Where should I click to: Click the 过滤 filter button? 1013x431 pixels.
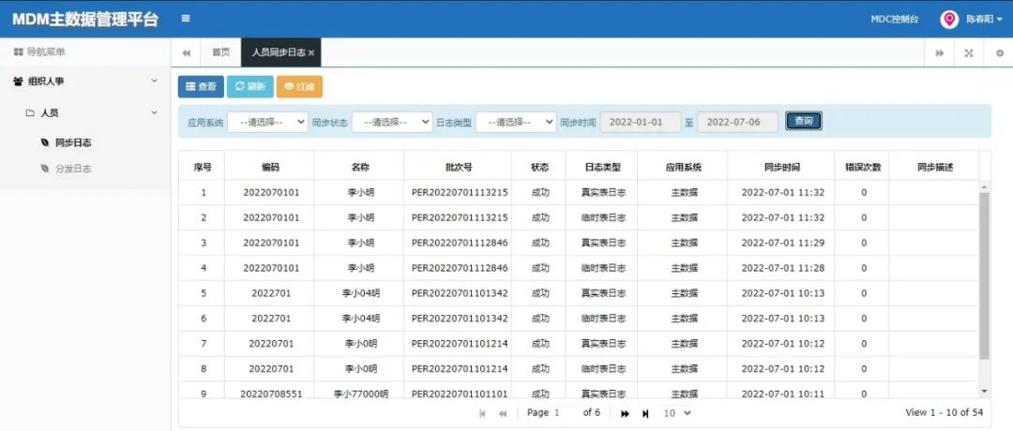pyautogui.click(x=299, y=86)
